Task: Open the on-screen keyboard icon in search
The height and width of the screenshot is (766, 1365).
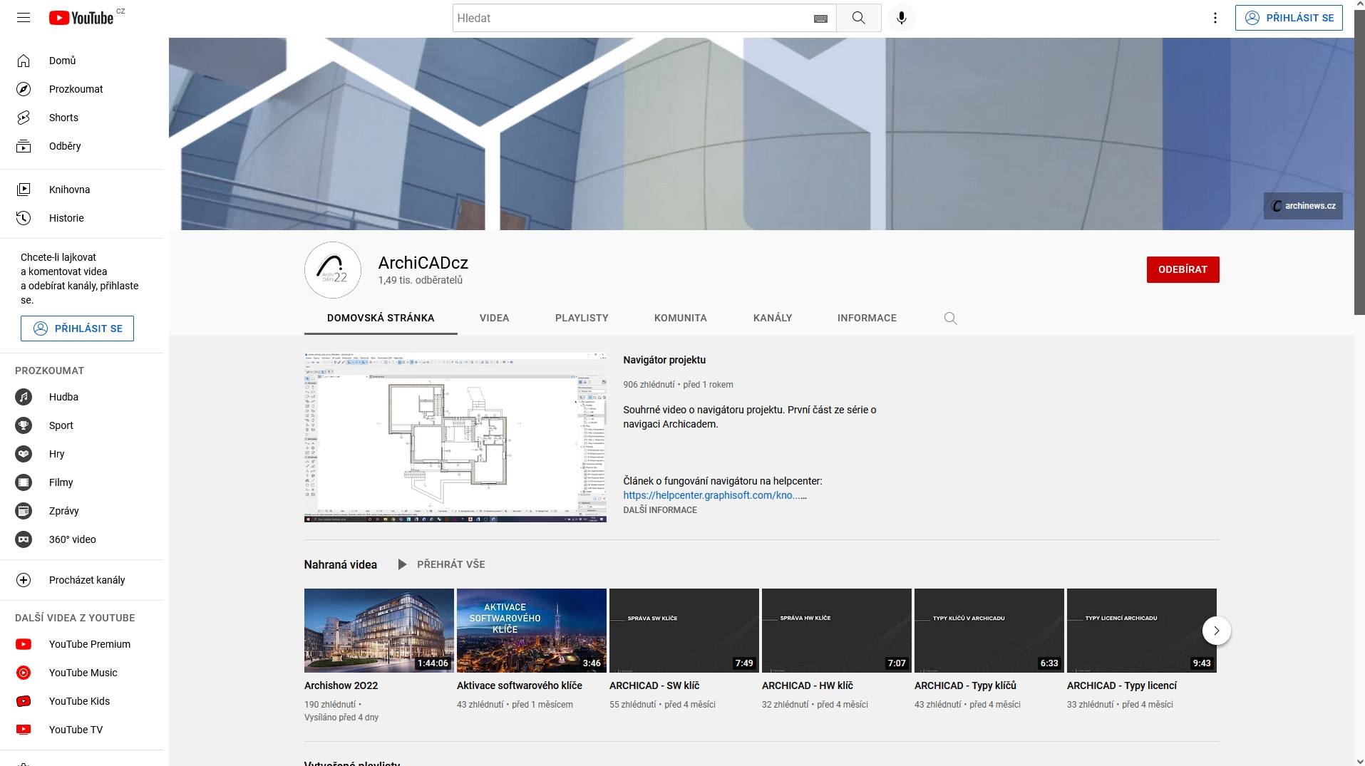Action: (820, 19)
